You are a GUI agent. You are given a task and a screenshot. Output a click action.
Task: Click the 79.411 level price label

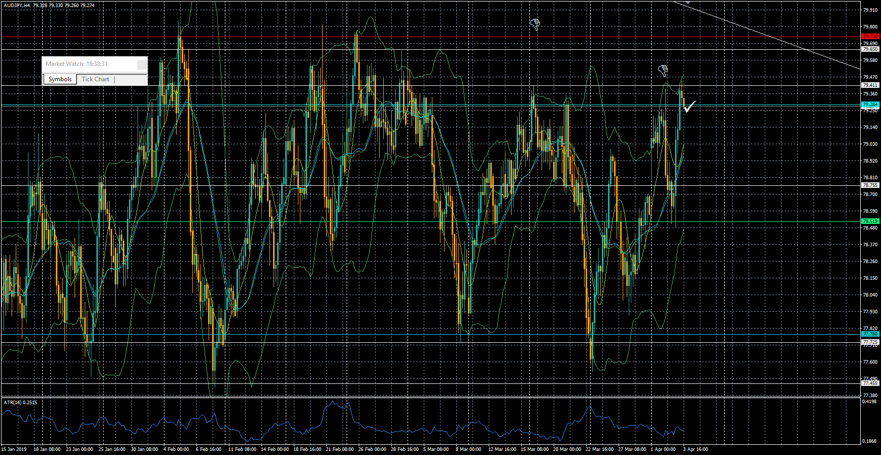pyautogui.click(x=870, y=85)
